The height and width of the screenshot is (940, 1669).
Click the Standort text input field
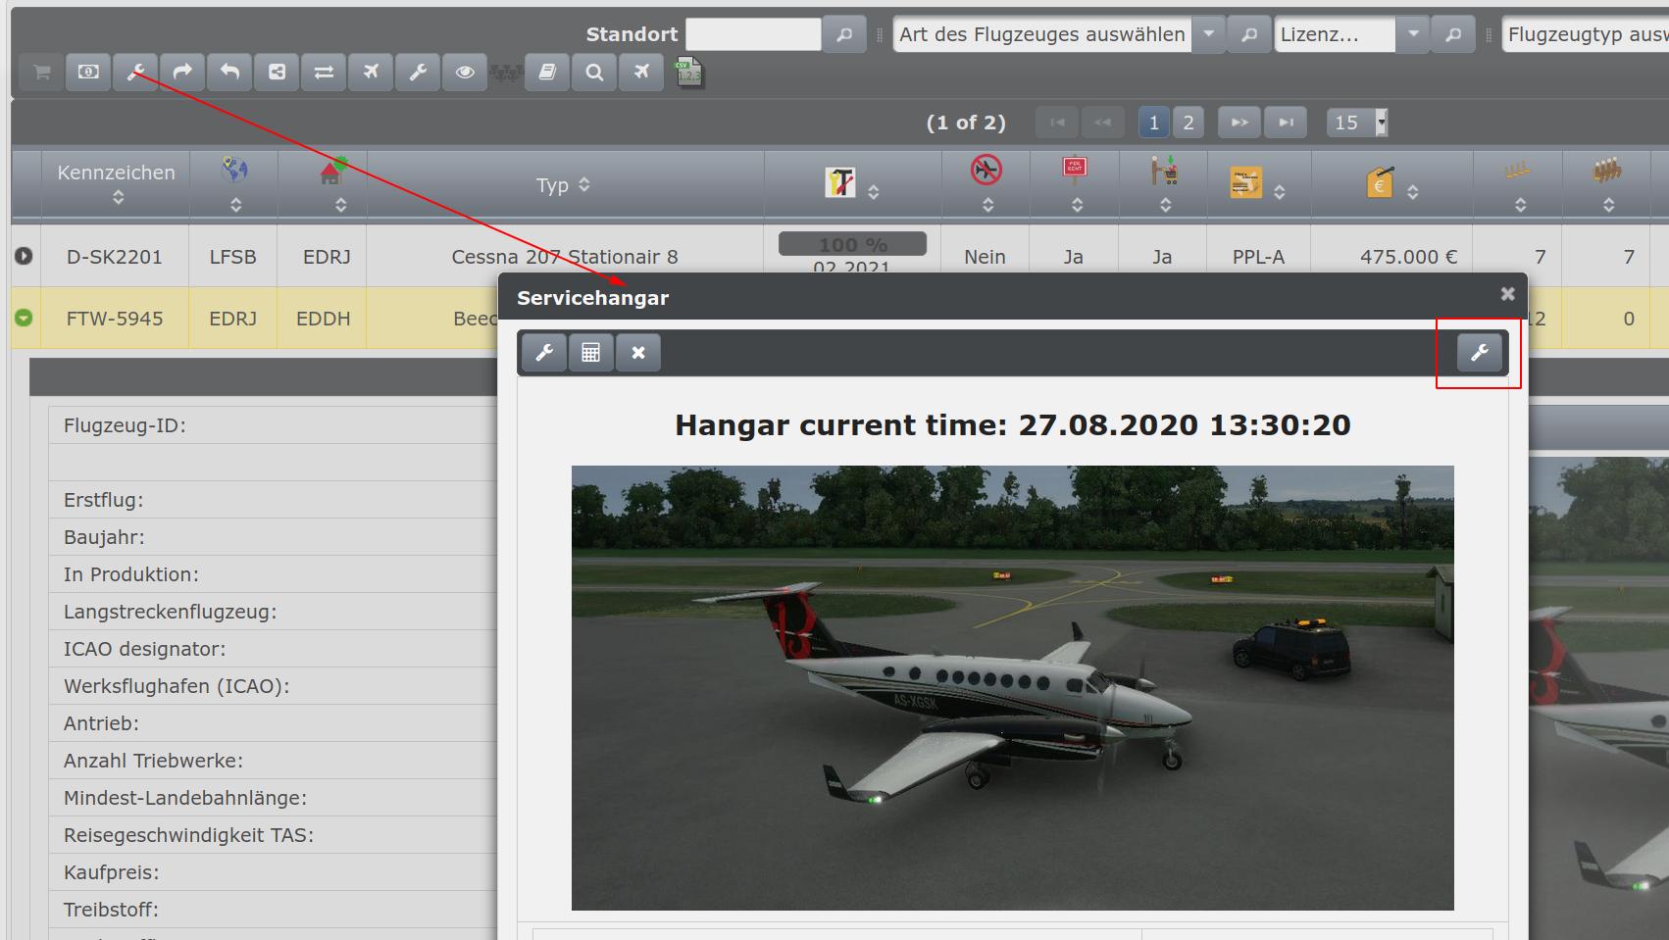pyautogui.click(x=752, y=34)
